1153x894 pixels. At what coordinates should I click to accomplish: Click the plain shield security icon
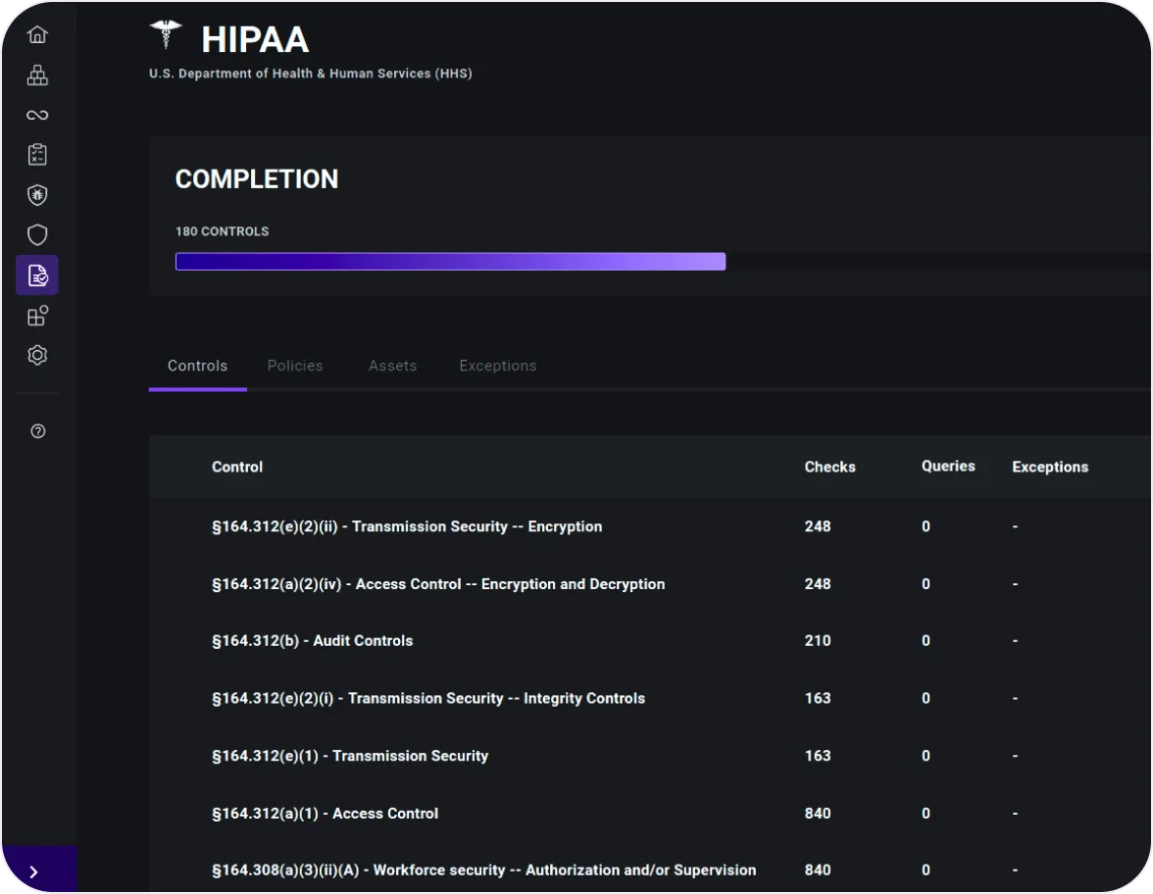coord(37,234)
